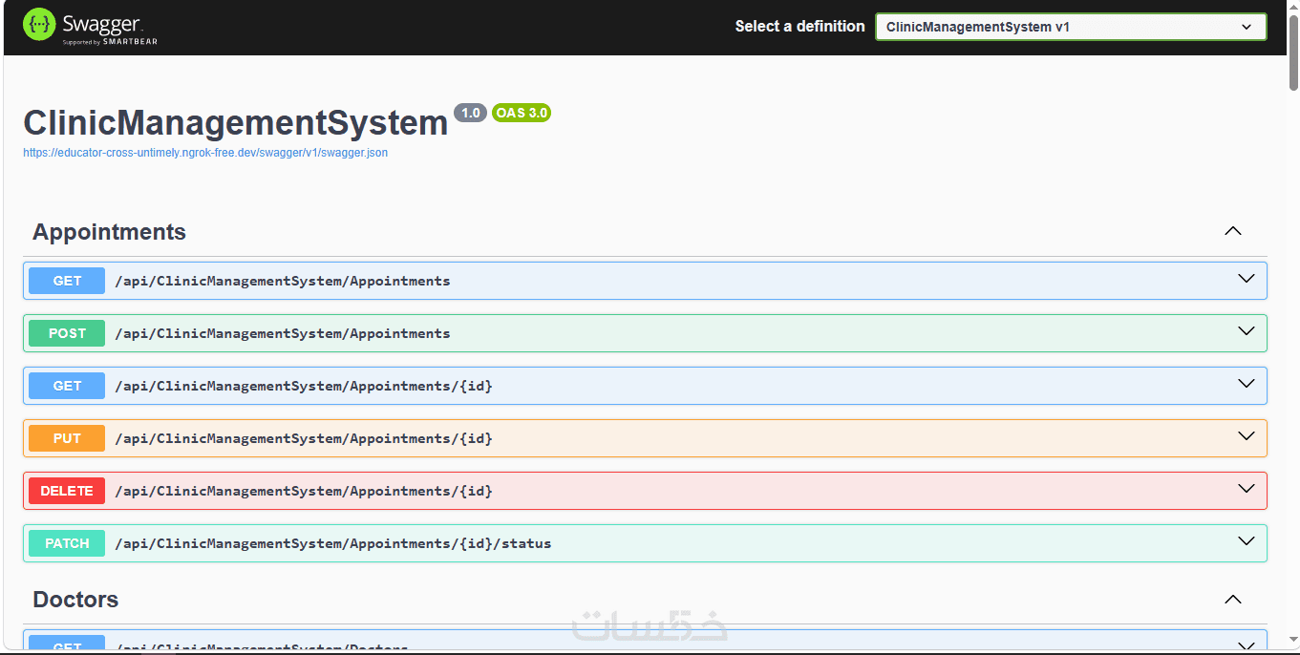Click the PUT method badge
The width and height of the screenshot is (1300, 655).
pos(67,438)
